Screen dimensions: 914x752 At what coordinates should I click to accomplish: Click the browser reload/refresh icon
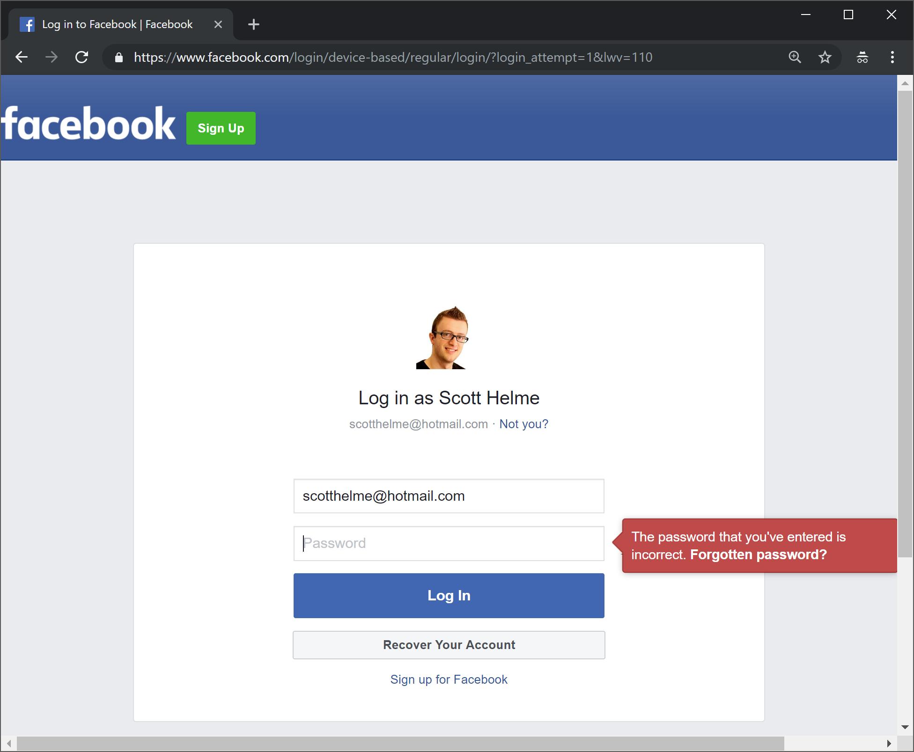click(82, 57)
